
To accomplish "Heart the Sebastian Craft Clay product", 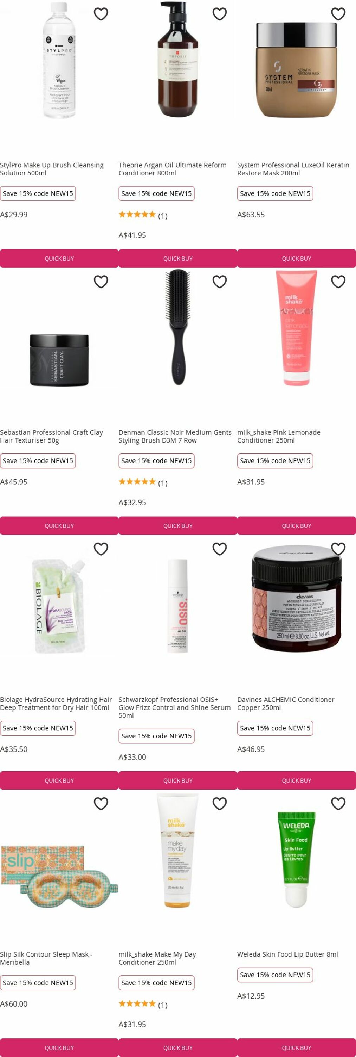I will pyautogui.click(x=101, y=282).
